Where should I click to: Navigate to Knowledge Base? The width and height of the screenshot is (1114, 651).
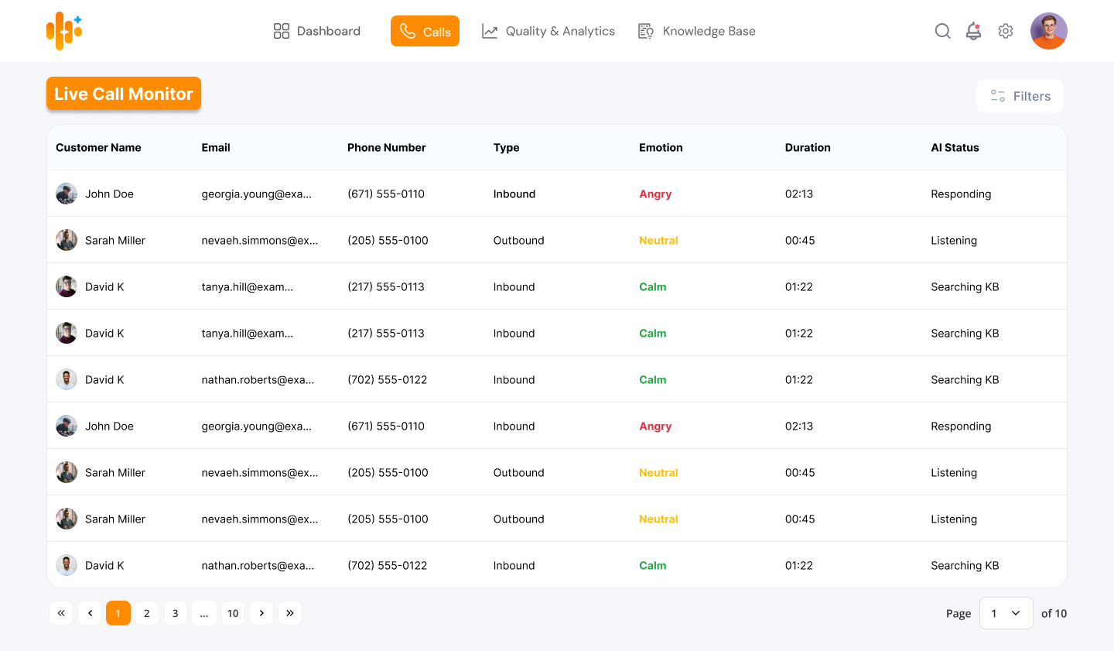tap(696, 31)
